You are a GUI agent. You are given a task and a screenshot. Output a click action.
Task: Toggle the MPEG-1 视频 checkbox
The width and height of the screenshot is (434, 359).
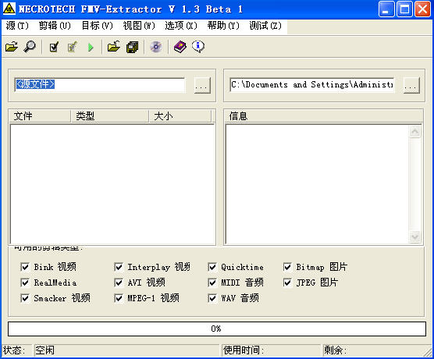tap(119, 298)
